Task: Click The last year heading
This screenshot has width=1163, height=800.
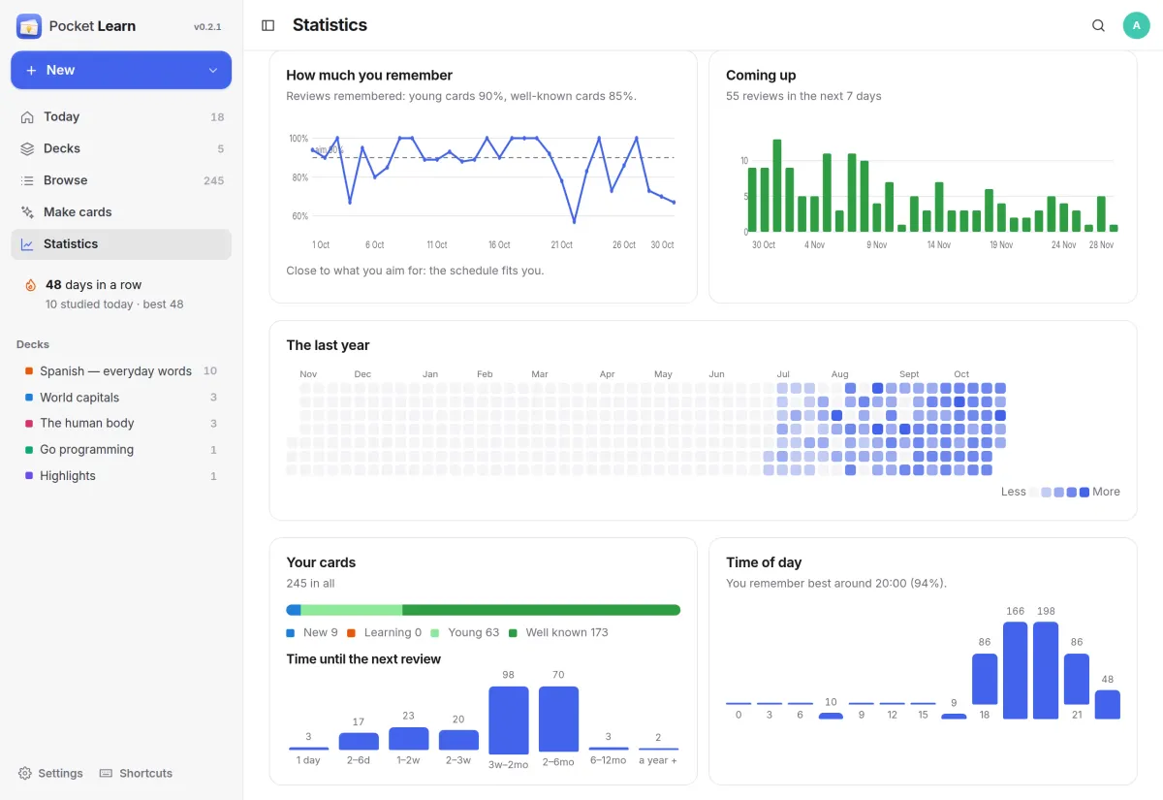Action: point(328,345)
